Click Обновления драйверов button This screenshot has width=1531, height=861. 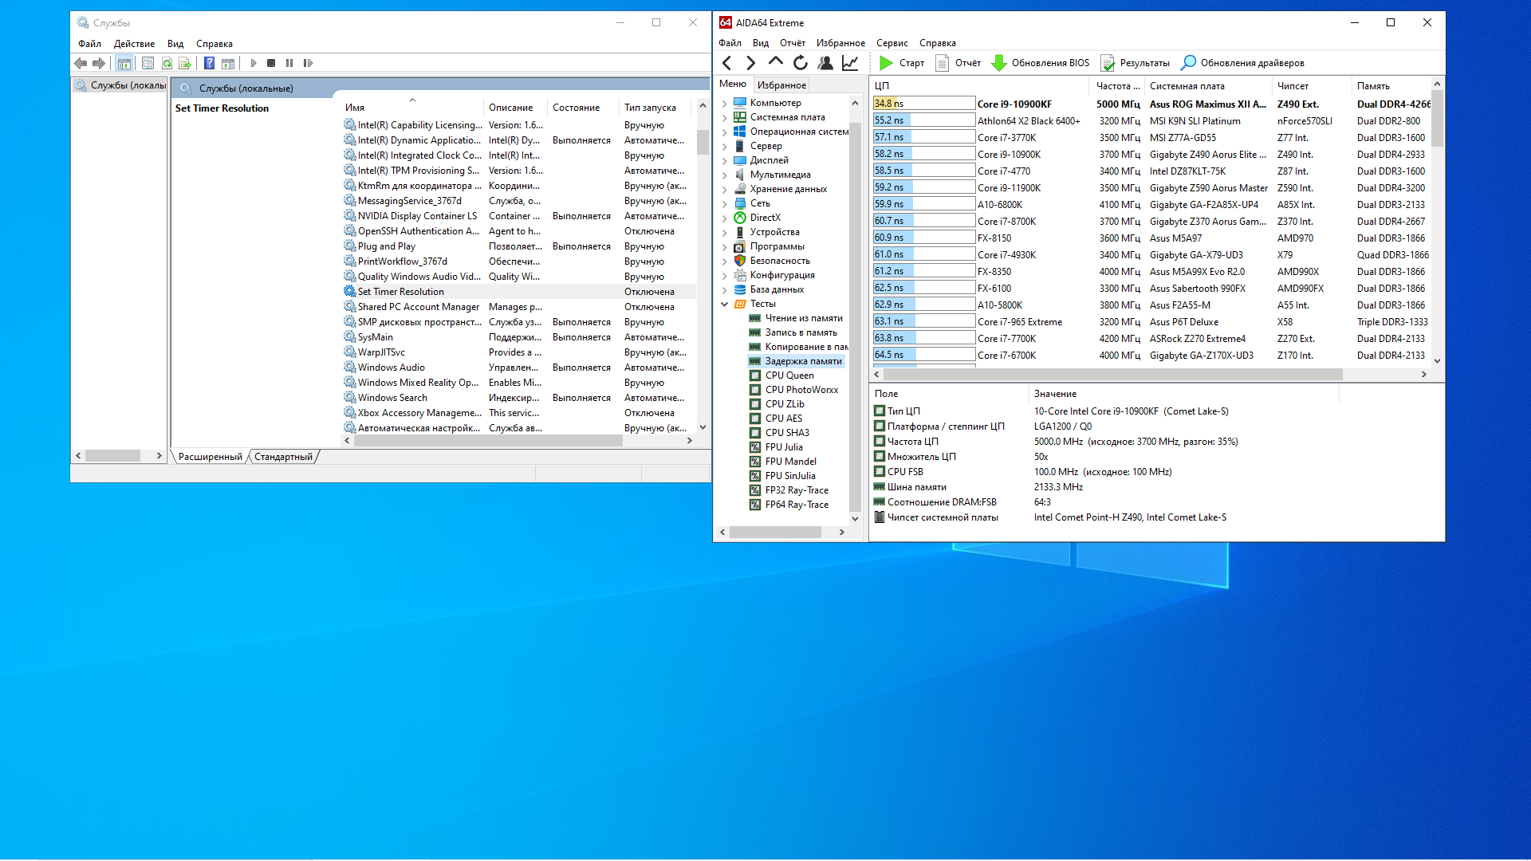(1242, 63)
